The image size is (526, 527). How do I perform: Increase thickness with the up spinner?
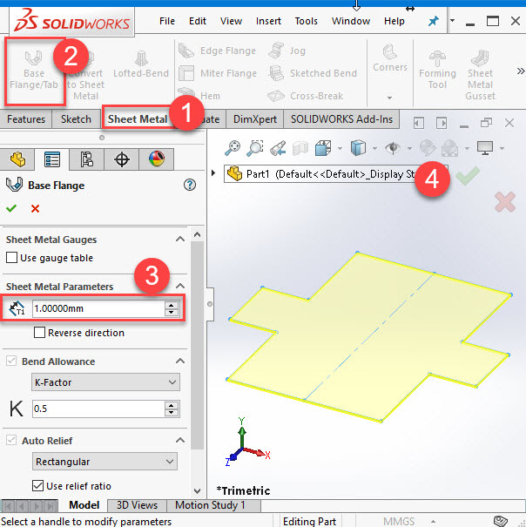click(x=172, y=305)
